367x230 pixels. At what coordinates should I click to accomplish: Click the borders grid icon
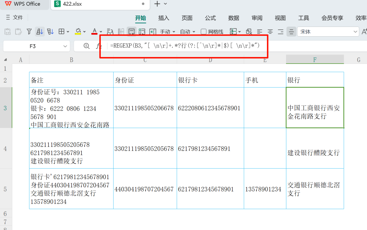click(x=61, y=32)
